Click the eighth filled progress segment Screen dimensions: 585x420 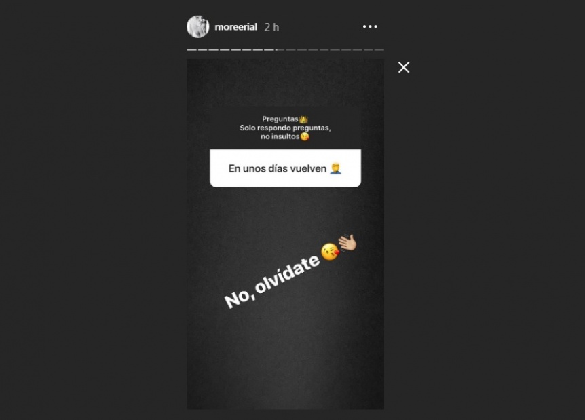click(269, 50)
